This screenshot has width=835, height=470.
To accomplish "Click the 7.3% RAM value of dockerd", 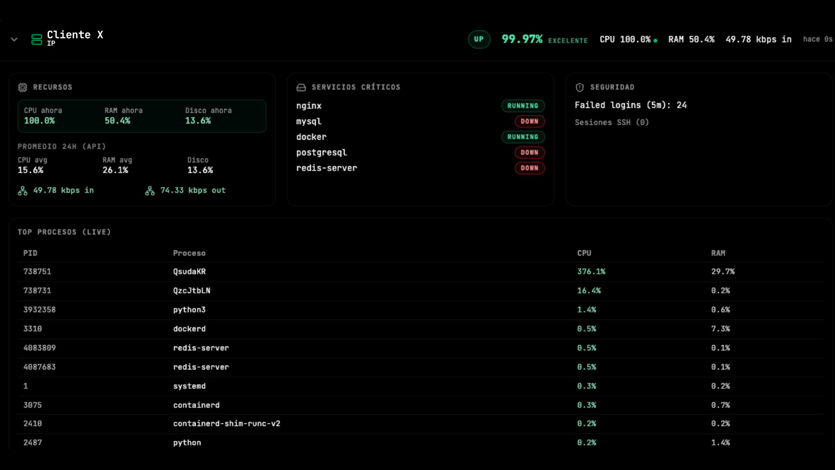I will tap(720, 329).
